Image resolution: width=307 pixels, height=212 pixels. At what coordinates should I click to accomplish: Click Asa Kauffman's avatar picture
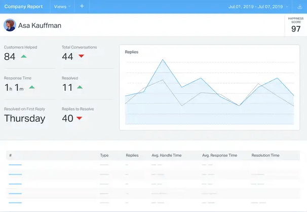coord(10,25)
